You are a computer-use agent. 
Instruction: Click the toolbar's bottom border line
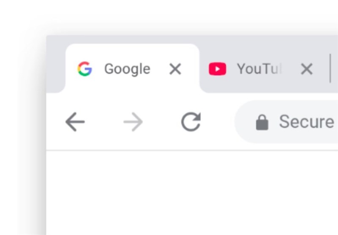[190, 150]
